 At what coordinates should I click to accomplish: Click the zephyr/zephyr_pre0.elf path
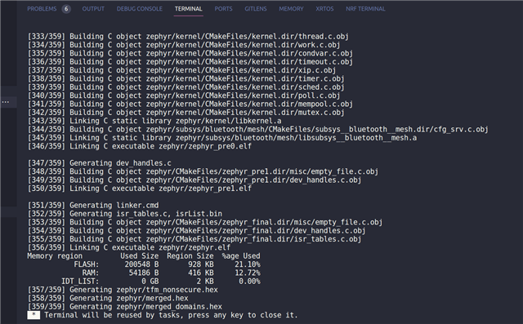(x=205, y=146)
